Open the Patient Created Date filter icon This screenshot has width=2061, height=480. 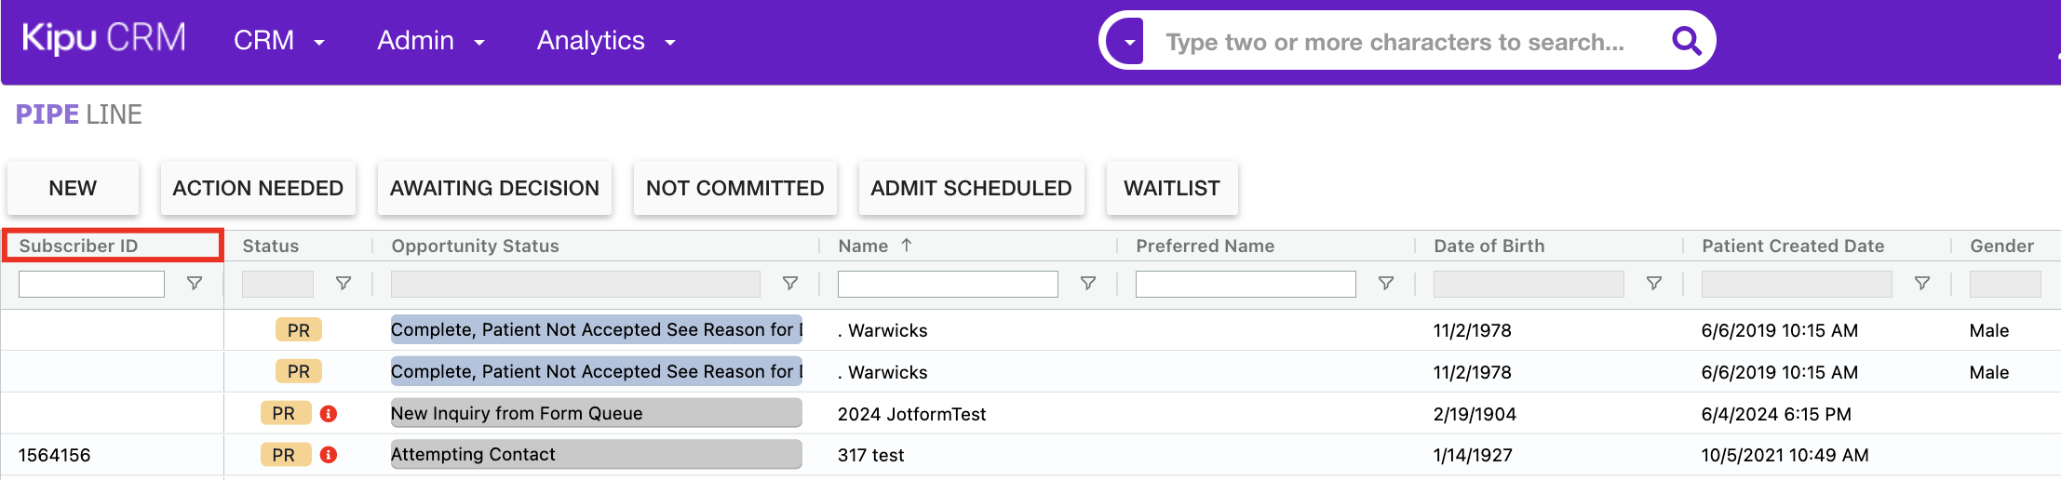click(1922, 284)
